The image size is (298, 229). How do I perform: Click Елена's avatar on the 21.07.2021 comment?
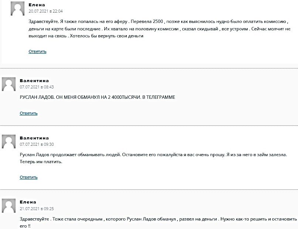pyautogui.click(x=9, y=206)
